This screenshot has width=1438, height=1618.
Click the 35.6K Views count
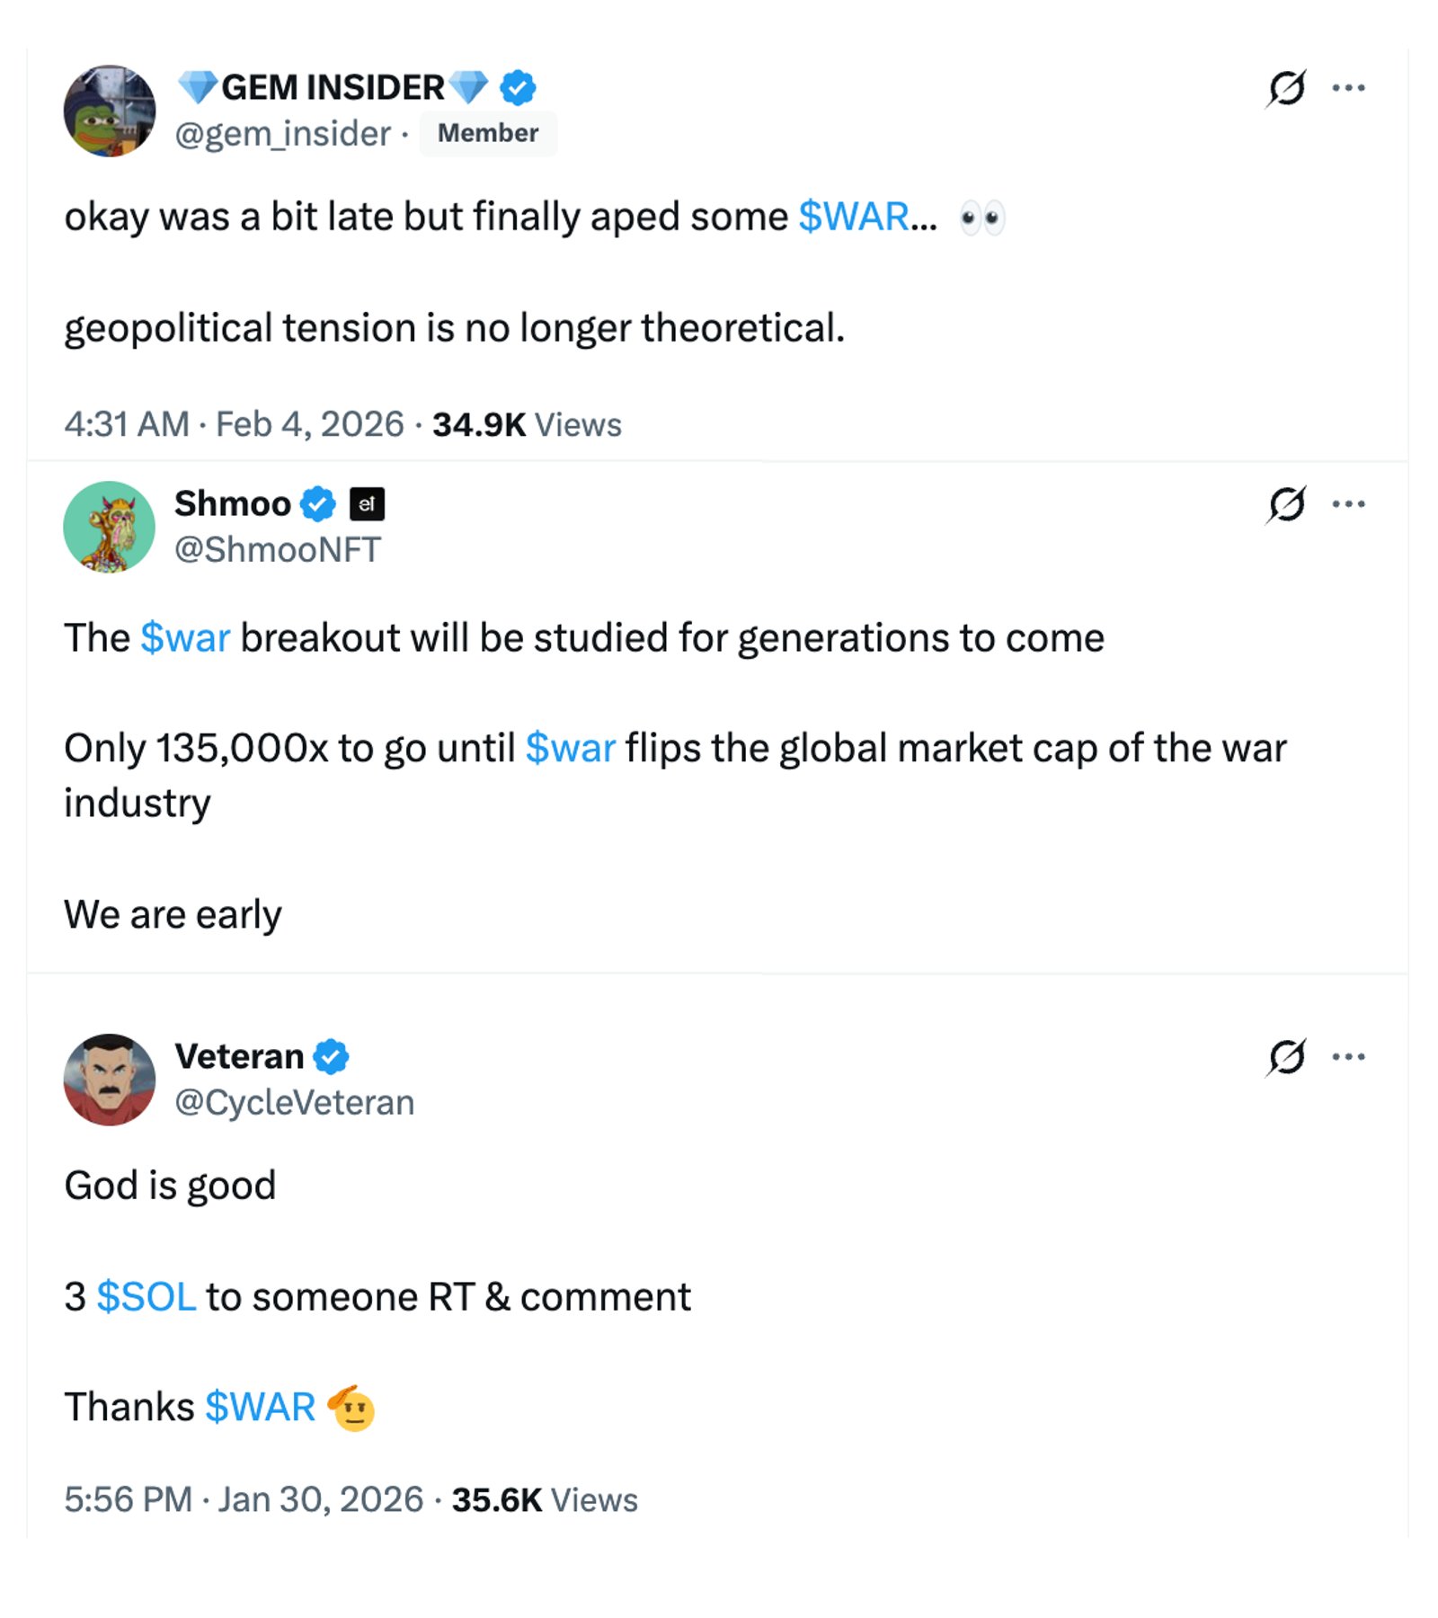[x=545, y=1500]
